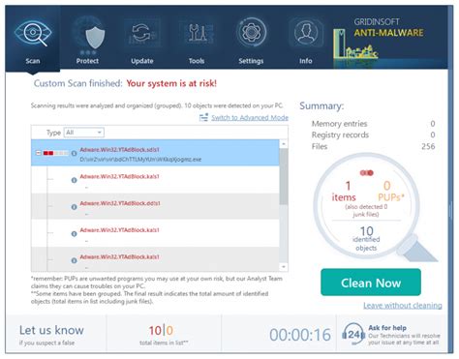Click the Clean Now button
The image size is (459, 359).
[x=371, y=283]
